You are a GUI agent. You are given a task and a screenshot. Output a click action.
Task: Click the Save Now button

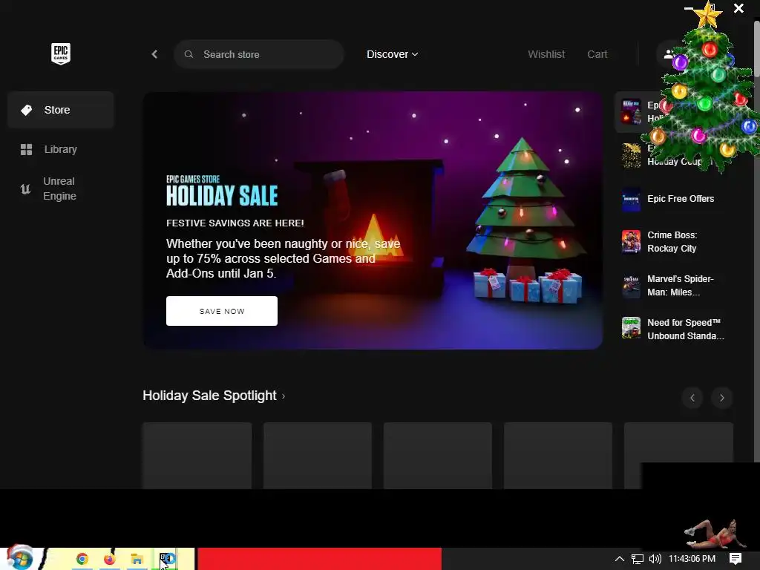[222, 311]
